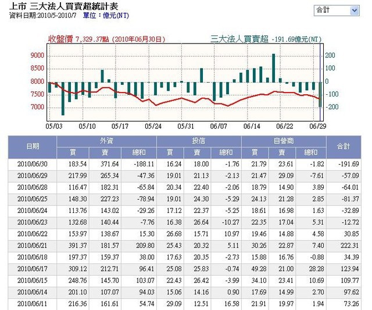
Task: Select the 2010/06/30 date cell
Action: click(33, 164)
